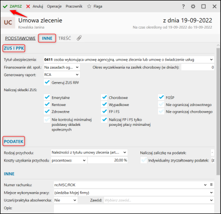
Task: Toggle Chorobowe checkbox
Action: [x=104, y=97]
